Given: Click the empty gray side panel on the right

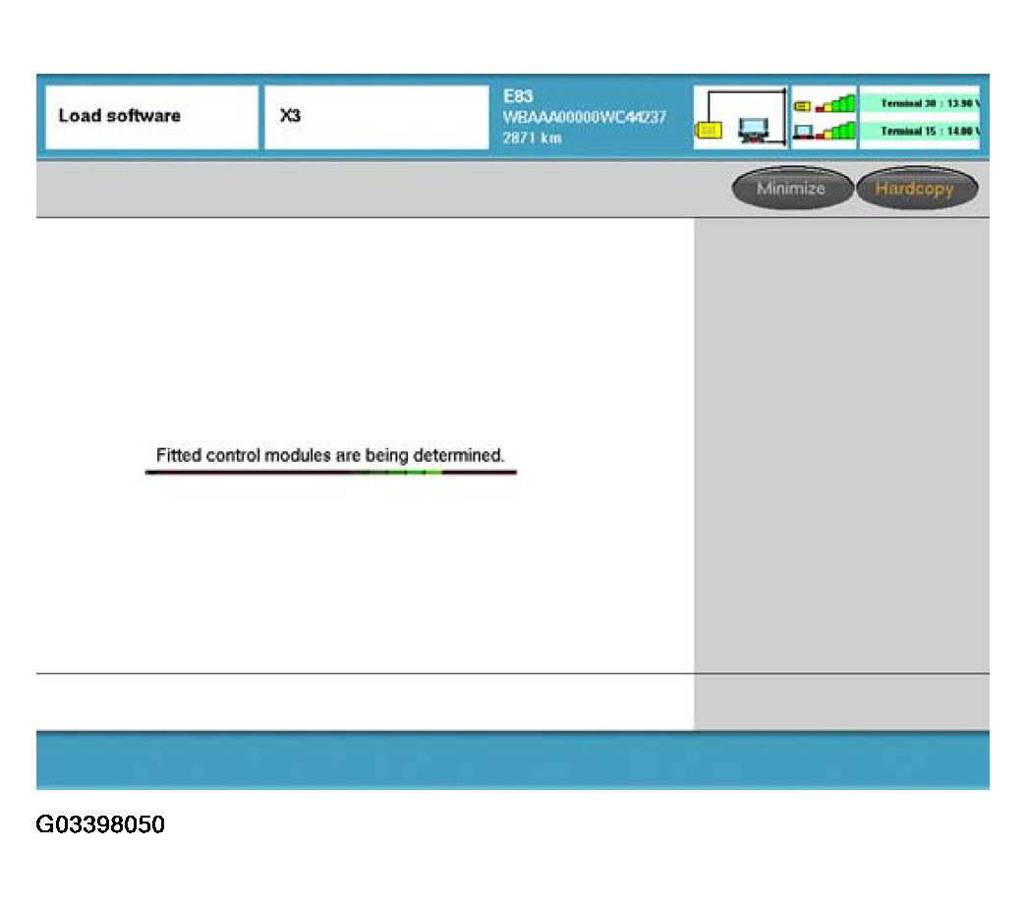Looking at the screenshot, I should (x=841, y=442).
